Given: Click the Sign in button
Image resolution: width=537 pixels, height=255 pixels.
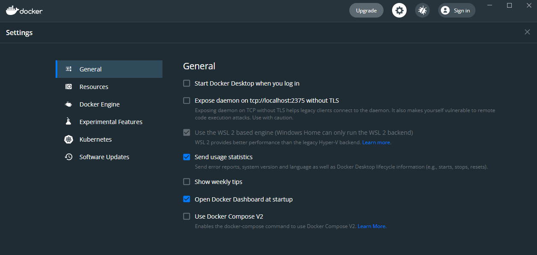Looking at the screenshot, I should coord(457,10).
